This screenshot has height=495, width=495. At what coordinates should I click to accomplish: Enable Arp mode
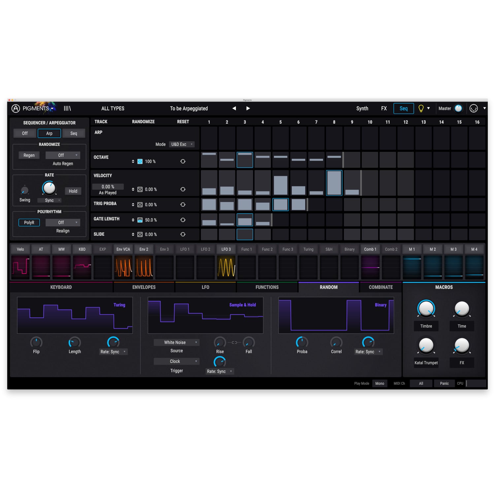pos(49,133)
